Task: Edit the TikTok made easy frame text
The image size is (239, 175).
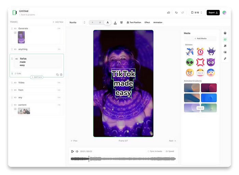Action: tap(38, 62)
